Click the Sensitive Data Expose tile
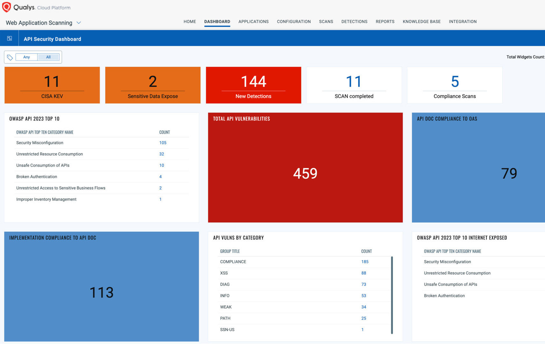 coord(153,85)
